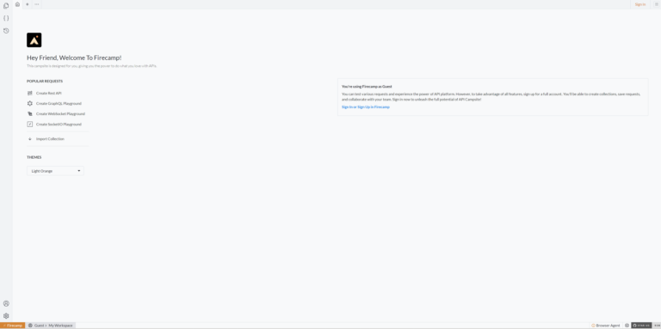Click Guest My Workspace in status bar

[x=51, y=326]
